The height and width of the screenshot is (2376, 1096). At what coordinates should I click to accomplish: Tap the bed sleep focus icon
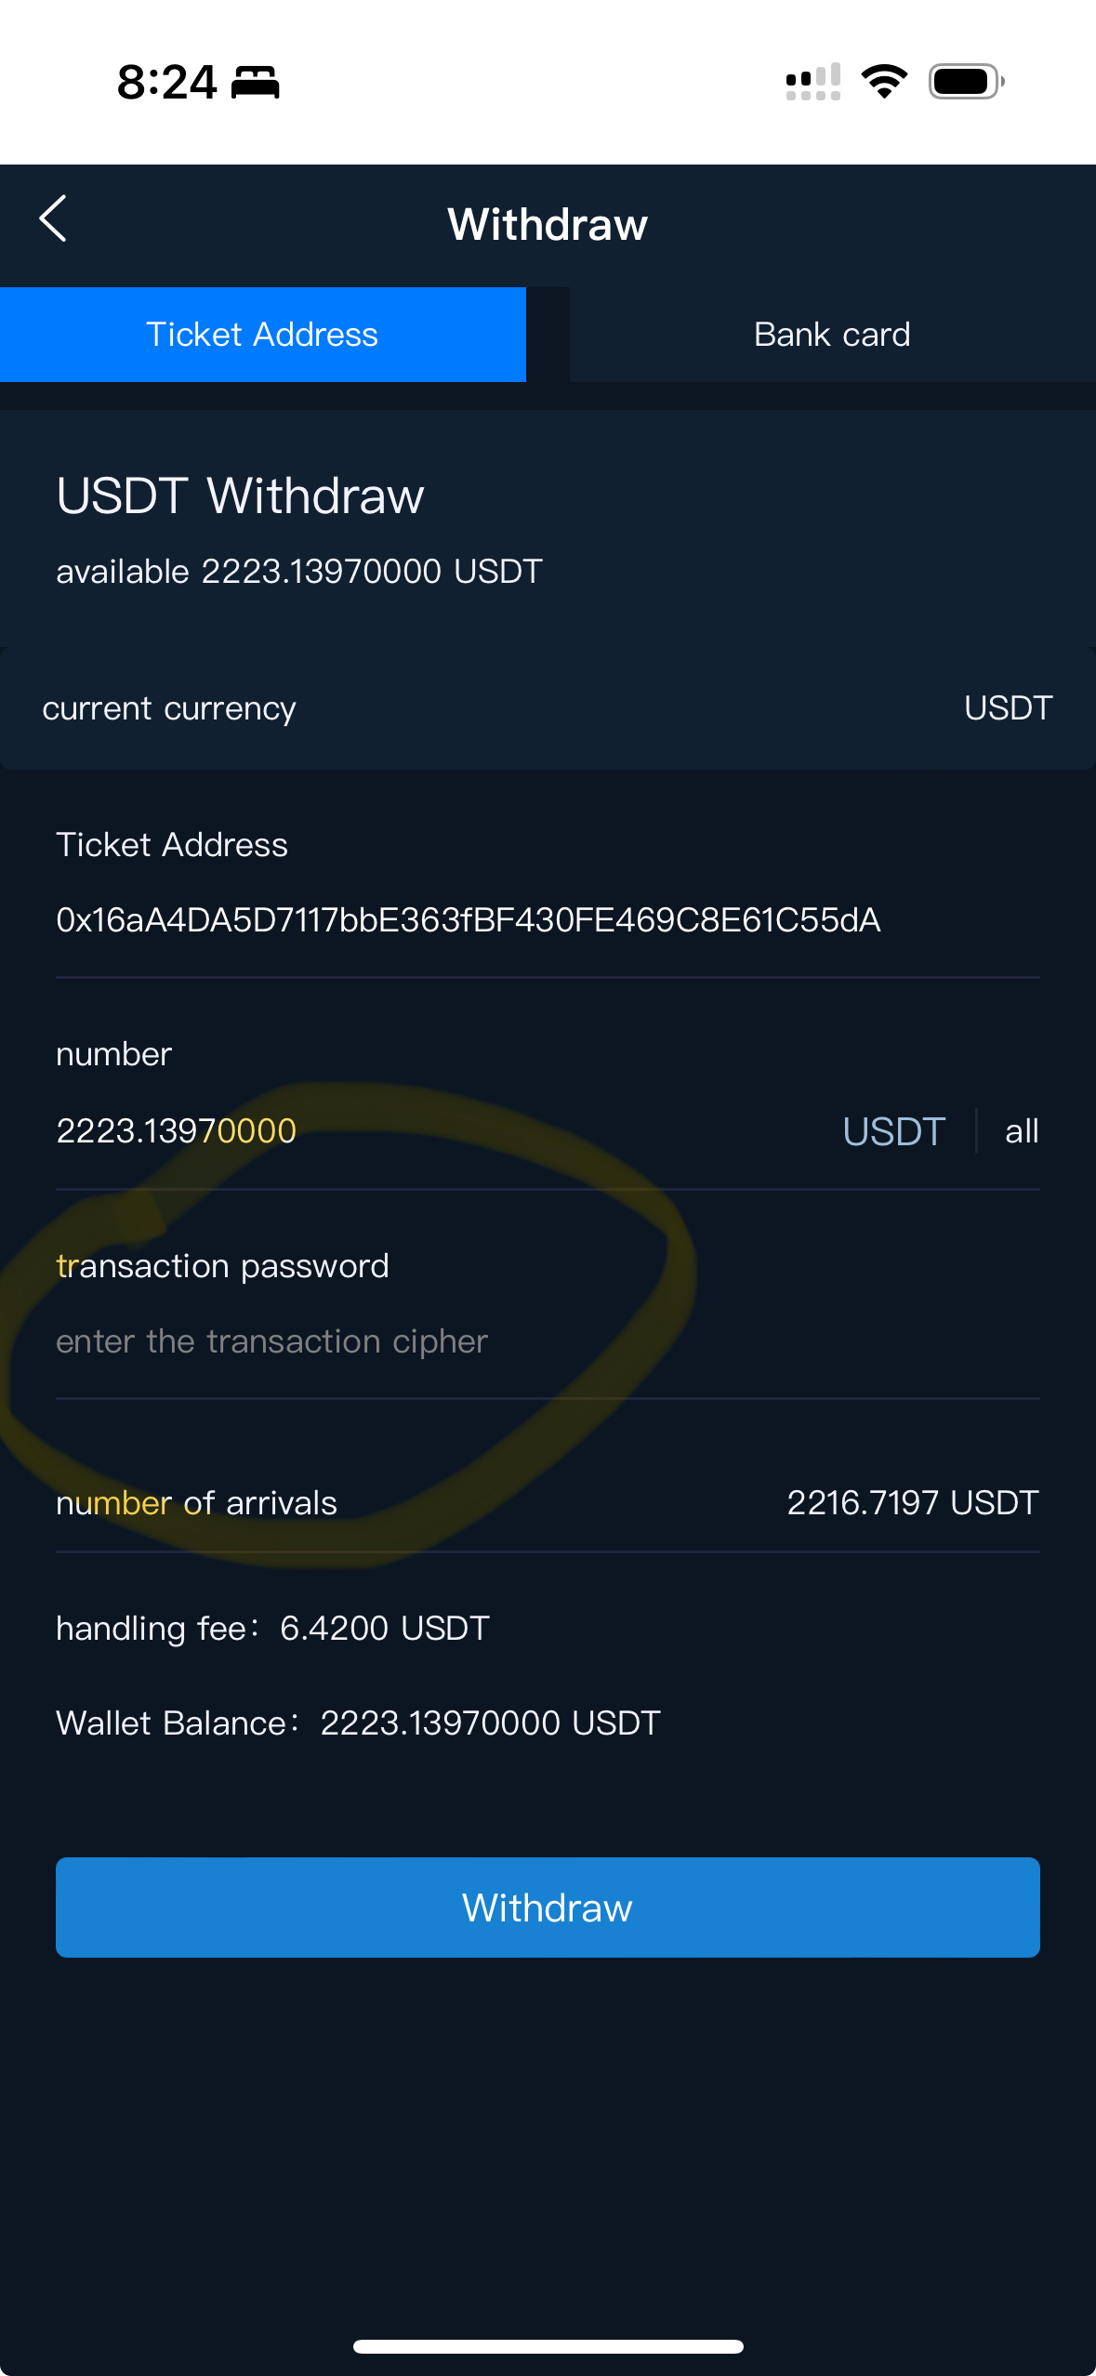pyautogui.click(x=255, y=83)
